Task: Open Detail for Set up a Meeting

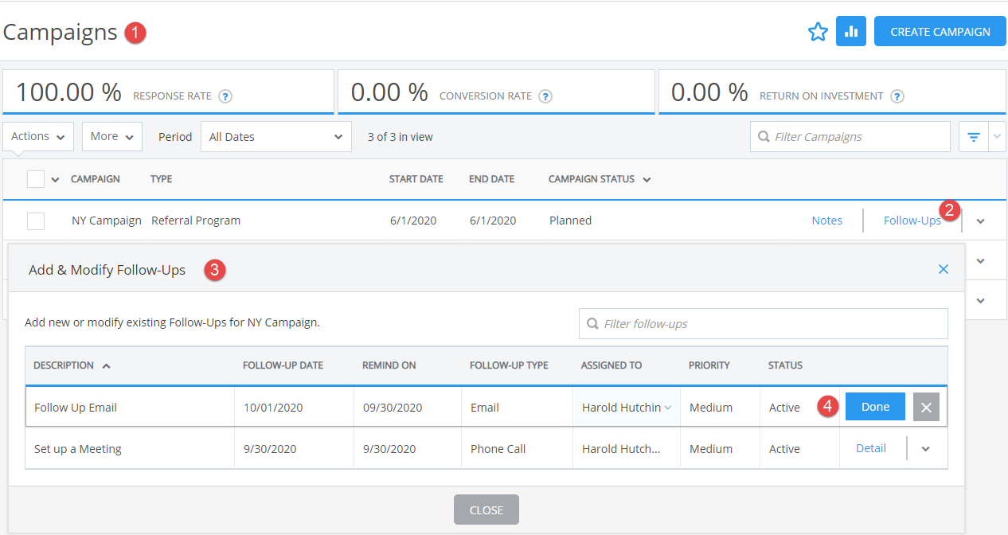Action: pyautogui.click(x=871, y=448)
